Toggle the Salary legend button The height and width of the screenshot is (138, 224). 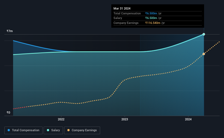tap(53, 130)
